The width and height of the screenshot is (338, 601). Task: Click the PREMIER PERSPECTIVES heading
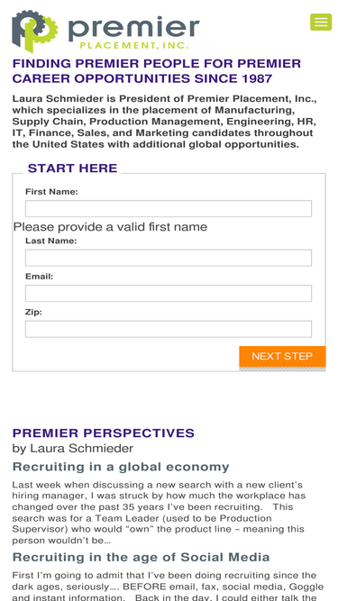[103, 433]
